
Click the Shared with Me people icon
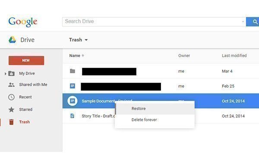(x=11, y=85)
